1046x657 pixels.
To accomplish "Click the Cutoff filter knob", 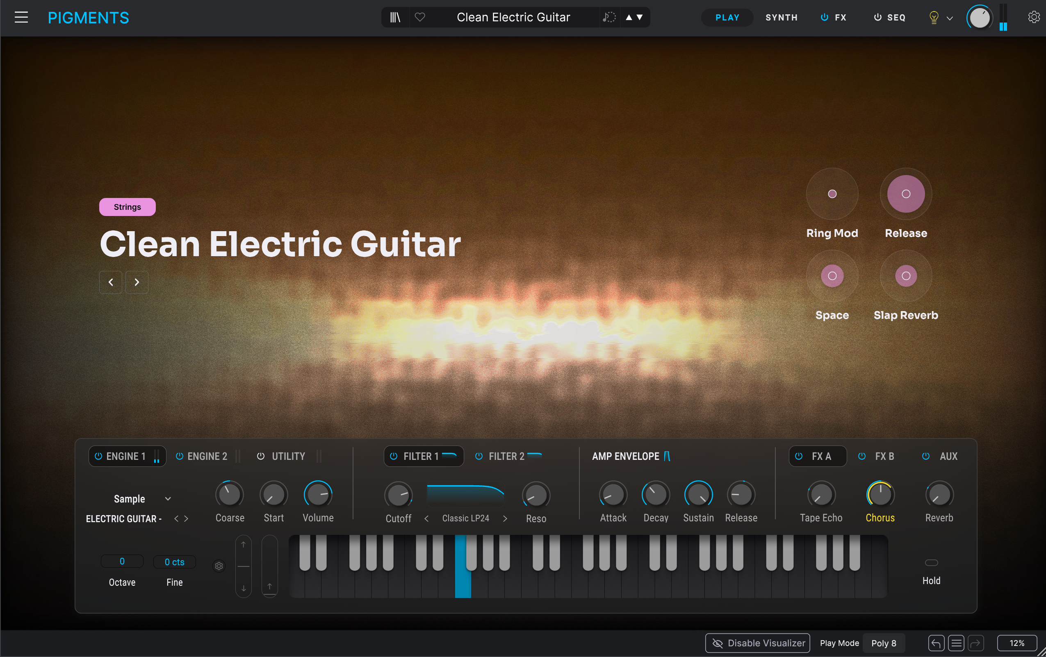I will [x=398, y=495].
